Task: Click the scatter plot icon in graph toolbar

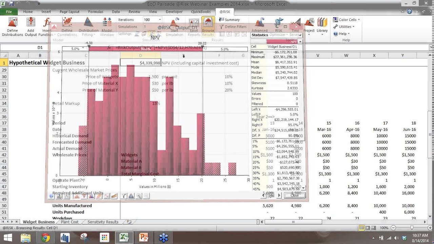Action: click(99, 196)
